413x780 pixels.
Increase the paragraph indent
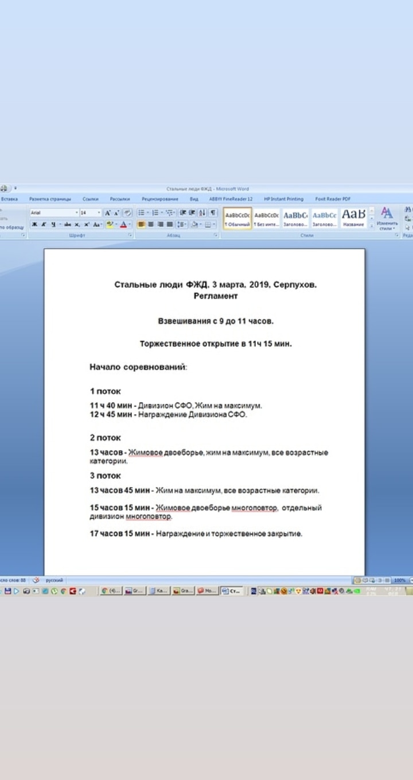click(x=192, y=213)
